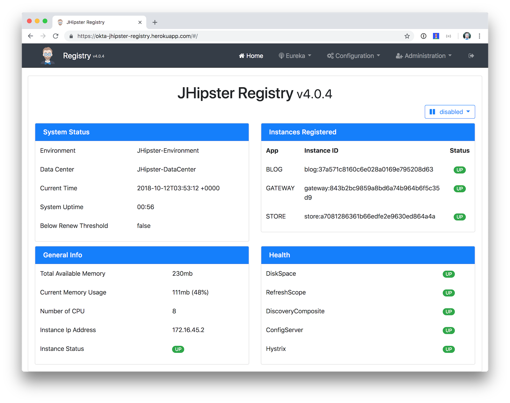Open a new browser tab
510x403 pixels.
point(155,22)
